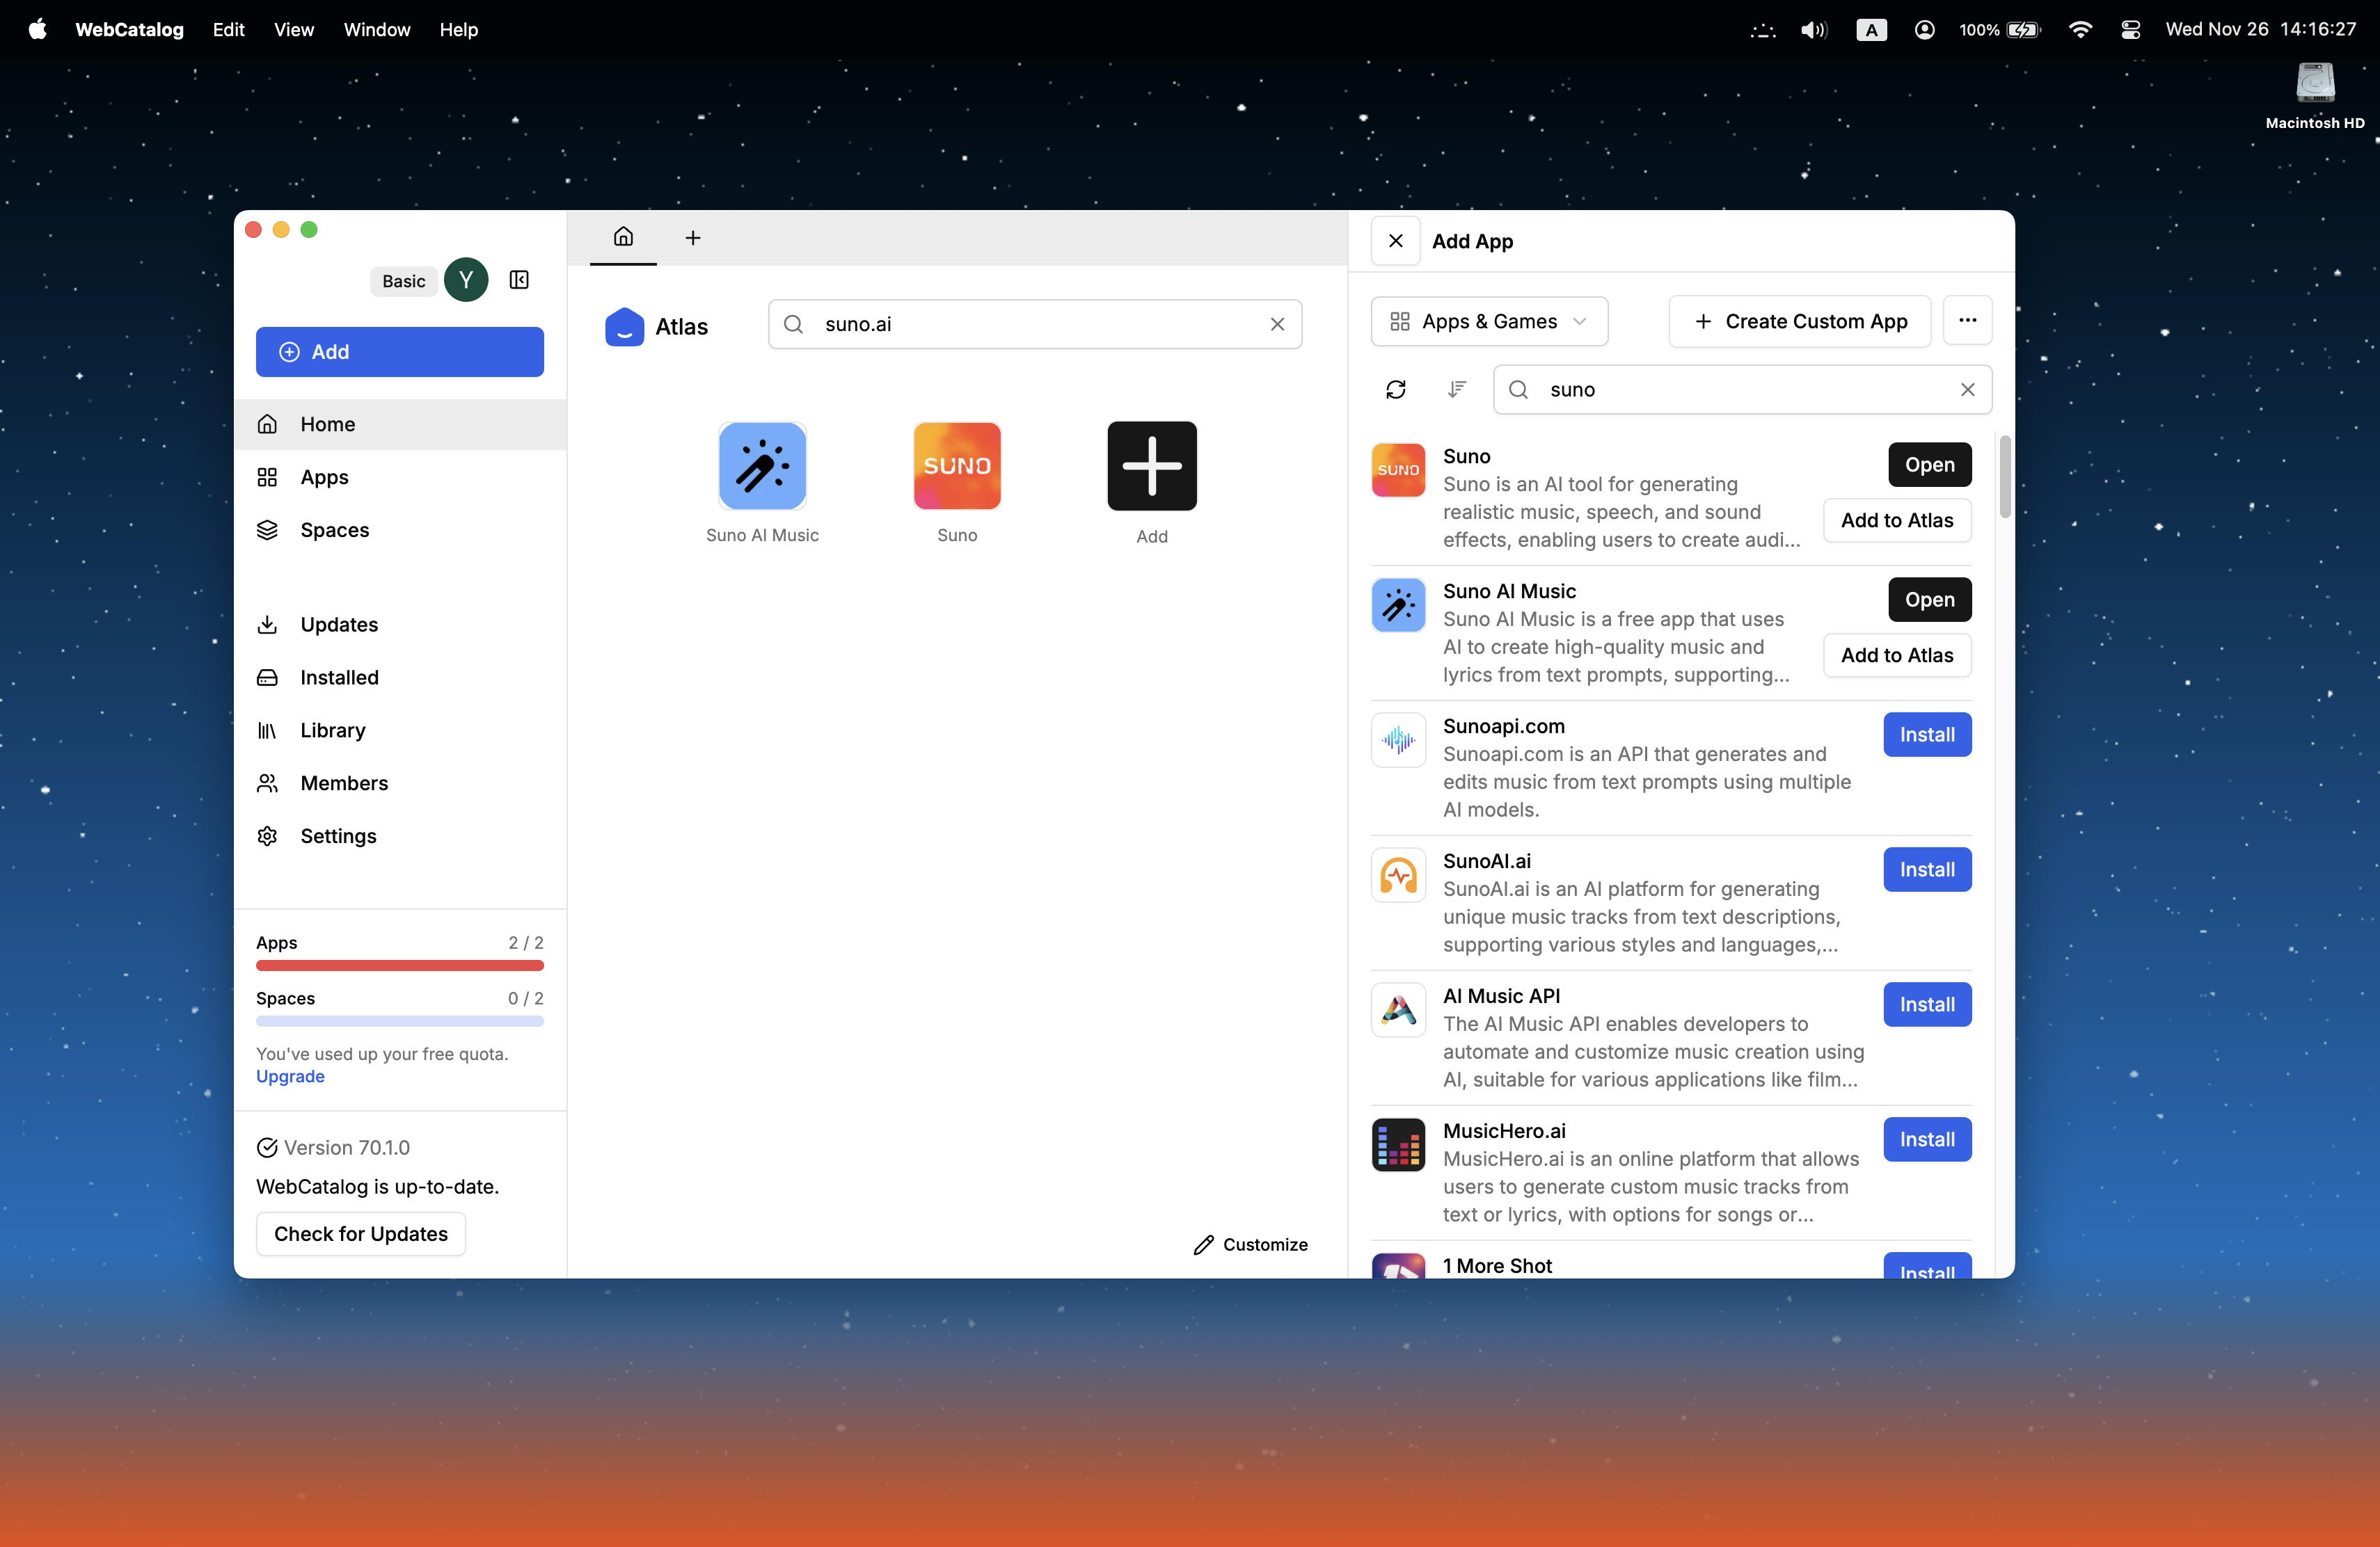Image resolution: width=2380 pixels, height=1547 pixels.
Task: Close the Add App panel
Action: tap(1396, 241)
